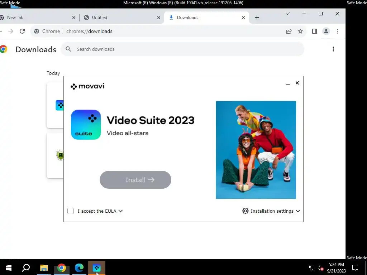Open Windows taskbar search
367x275 pixels.
pyautogui.click(x=26, y=268)
